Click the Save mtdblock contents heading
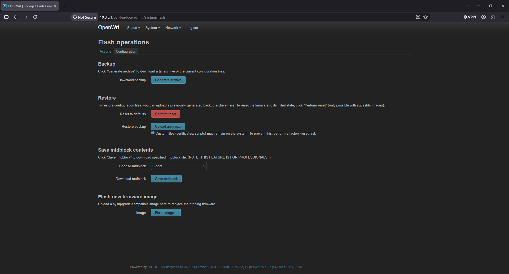The height and width of the screenshot is (274, 509). tap(125, 150)
